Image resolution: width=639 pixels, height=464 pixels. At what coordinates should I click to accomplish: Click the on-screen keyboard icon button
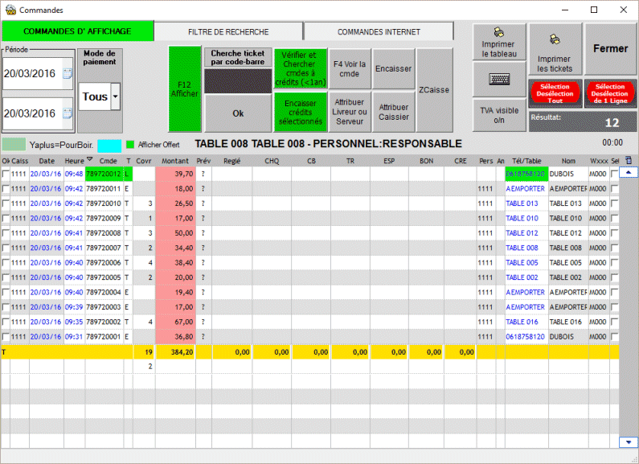[x=499, y=79]
